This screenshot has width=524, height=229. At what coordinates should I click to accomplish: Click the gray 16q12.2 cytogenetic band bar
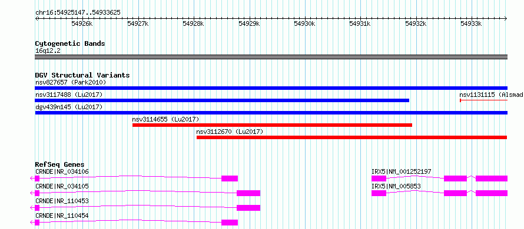(x=271, y=57)
